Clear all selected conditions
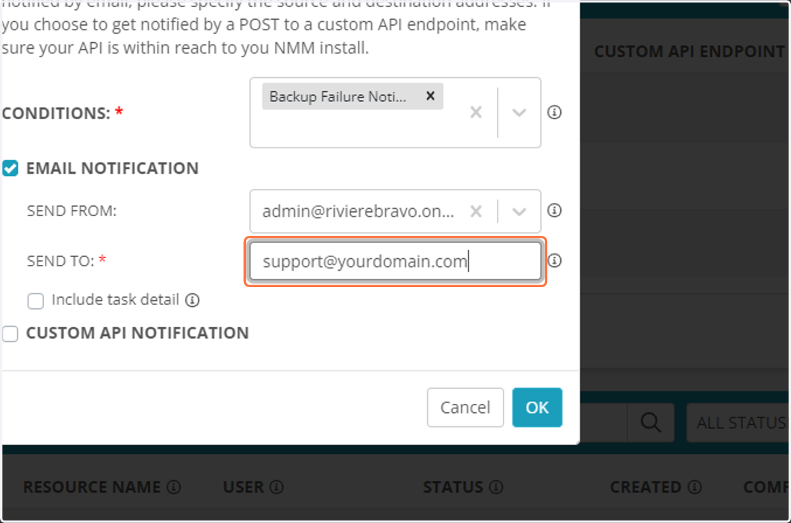The height and width of the screenshot is (523, 791). click(x=476, y=113)
